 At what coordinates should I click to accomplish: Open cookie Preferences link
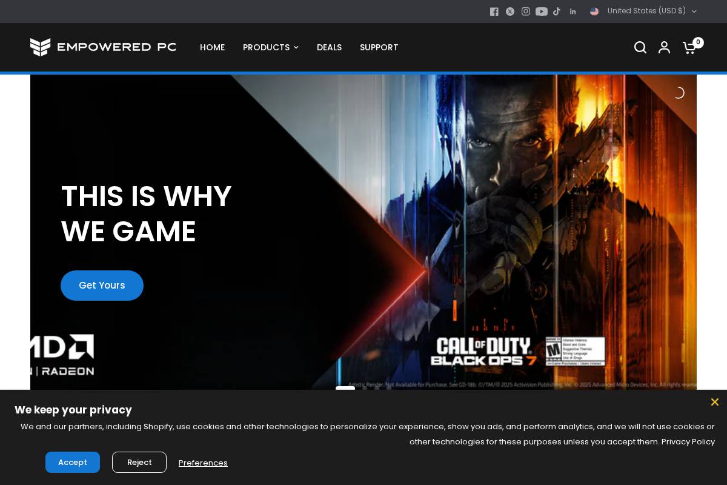tap(203, 463)
